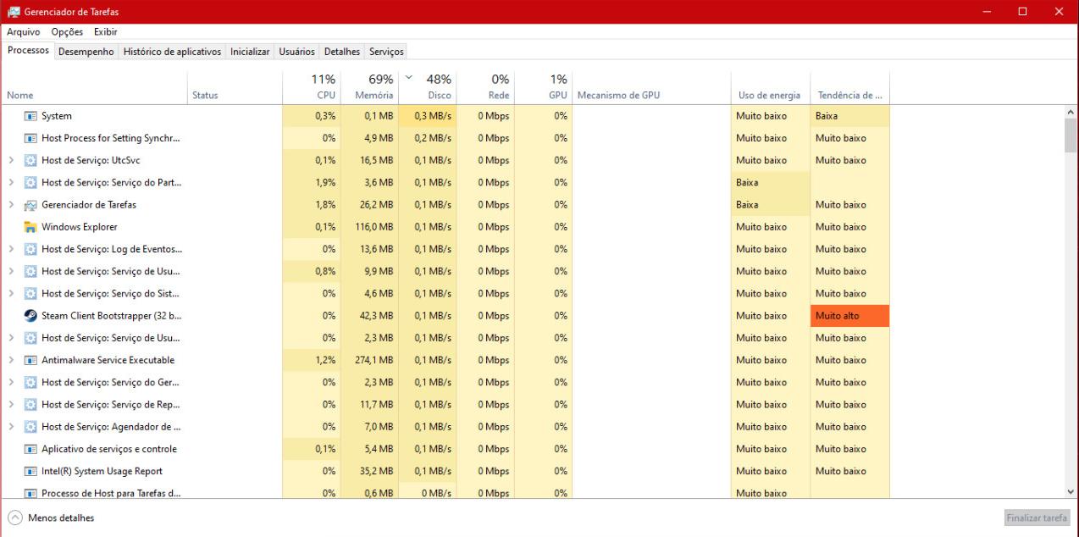Expand Host de Serviço: Serviço de Rep
This screenshot has width=1079, height=537.
coord(11,404)
